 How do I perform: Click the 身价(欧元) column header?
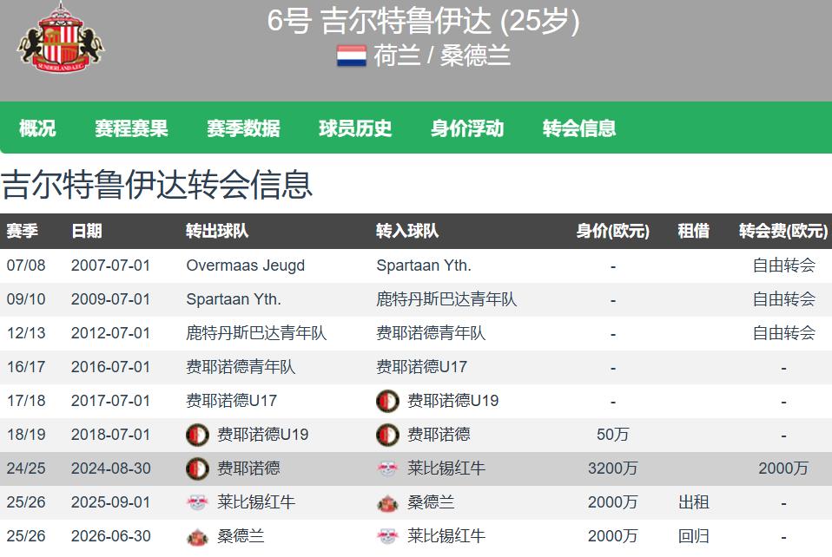tap(612, 231)
